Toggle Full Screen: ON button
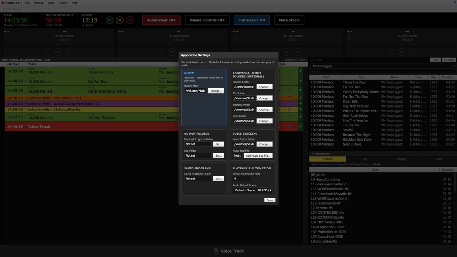The image size is (457, 257). 252,20
